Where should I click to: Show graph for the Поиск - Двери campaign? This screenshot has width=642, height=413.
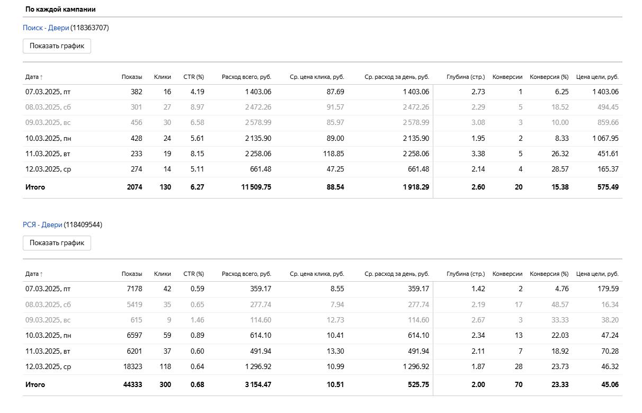(x=57, y=46)
